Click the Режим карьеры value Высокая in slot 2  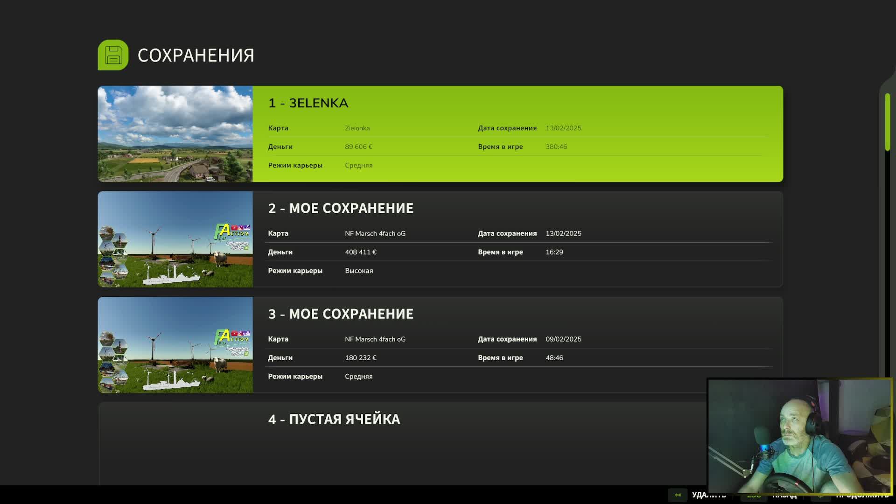pos(359,271)
